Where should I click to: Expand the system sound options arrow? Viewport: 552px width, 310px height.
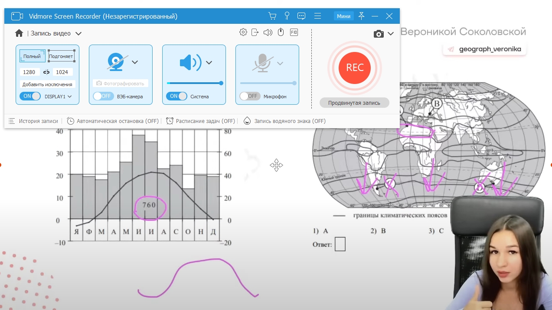click(x=209, y=62)
